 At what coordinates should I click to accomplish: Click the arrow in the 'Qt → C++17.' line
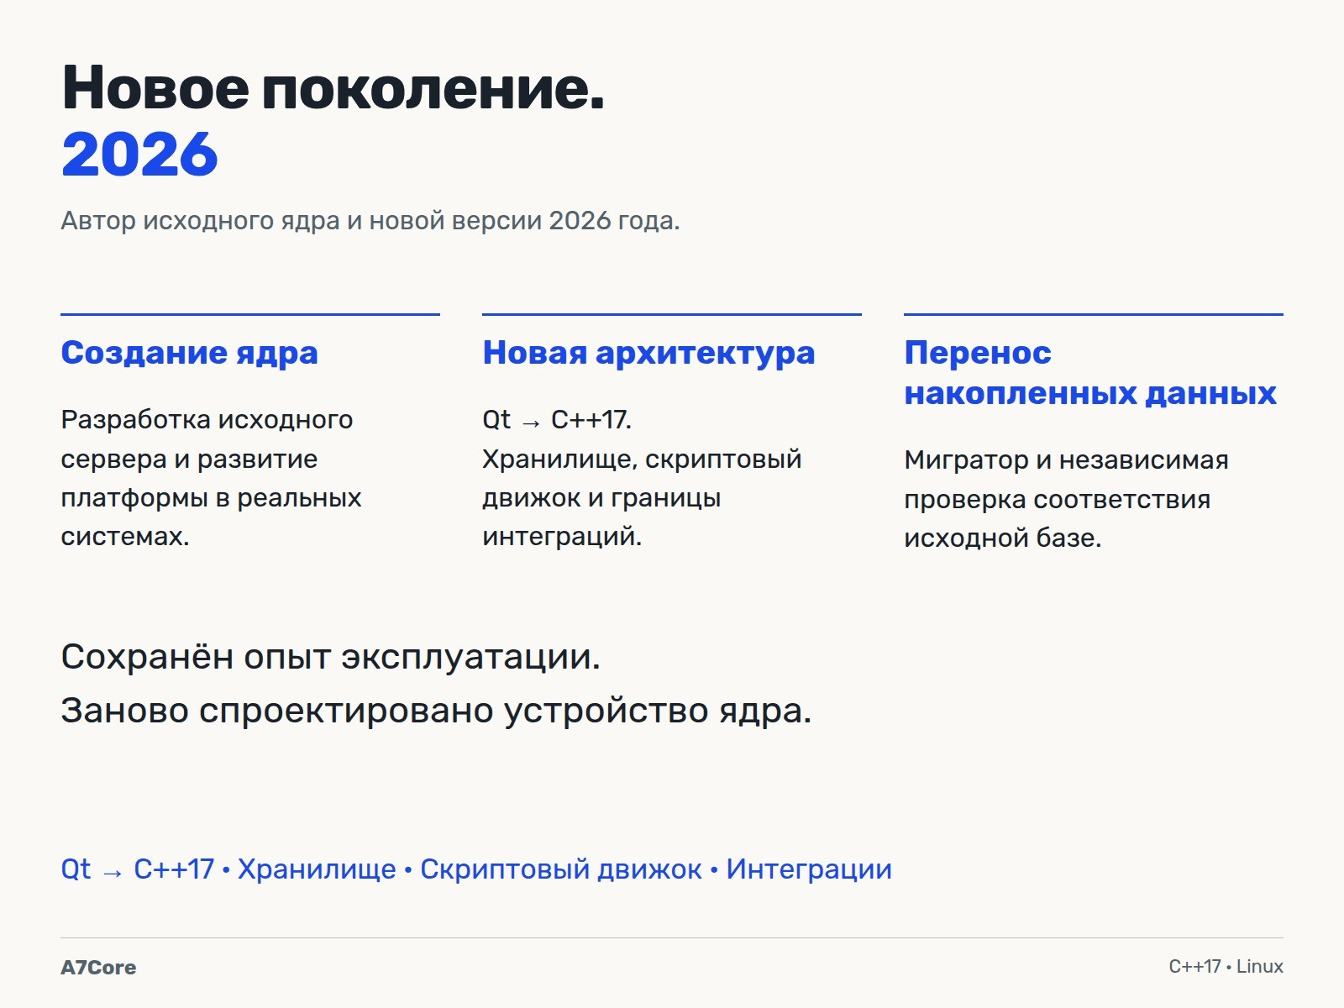[x=531, y=423]
